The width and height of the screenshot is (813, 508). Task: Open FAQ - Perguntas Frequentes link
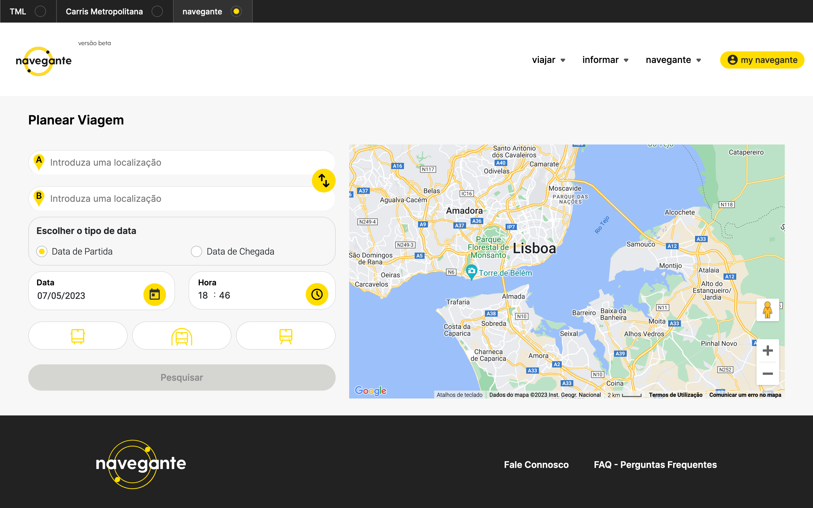click(x=655, y=465)
